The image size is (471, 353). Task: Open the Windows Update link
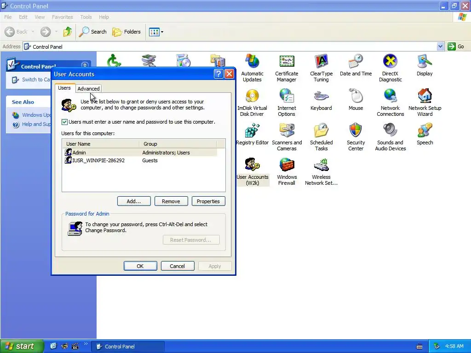click(x=32, y=115)
